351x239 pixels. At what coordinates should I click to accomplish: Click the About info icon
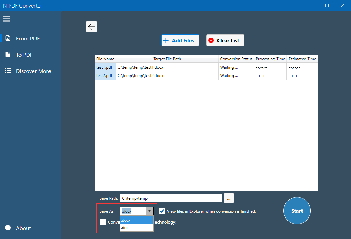coord(8,228)
